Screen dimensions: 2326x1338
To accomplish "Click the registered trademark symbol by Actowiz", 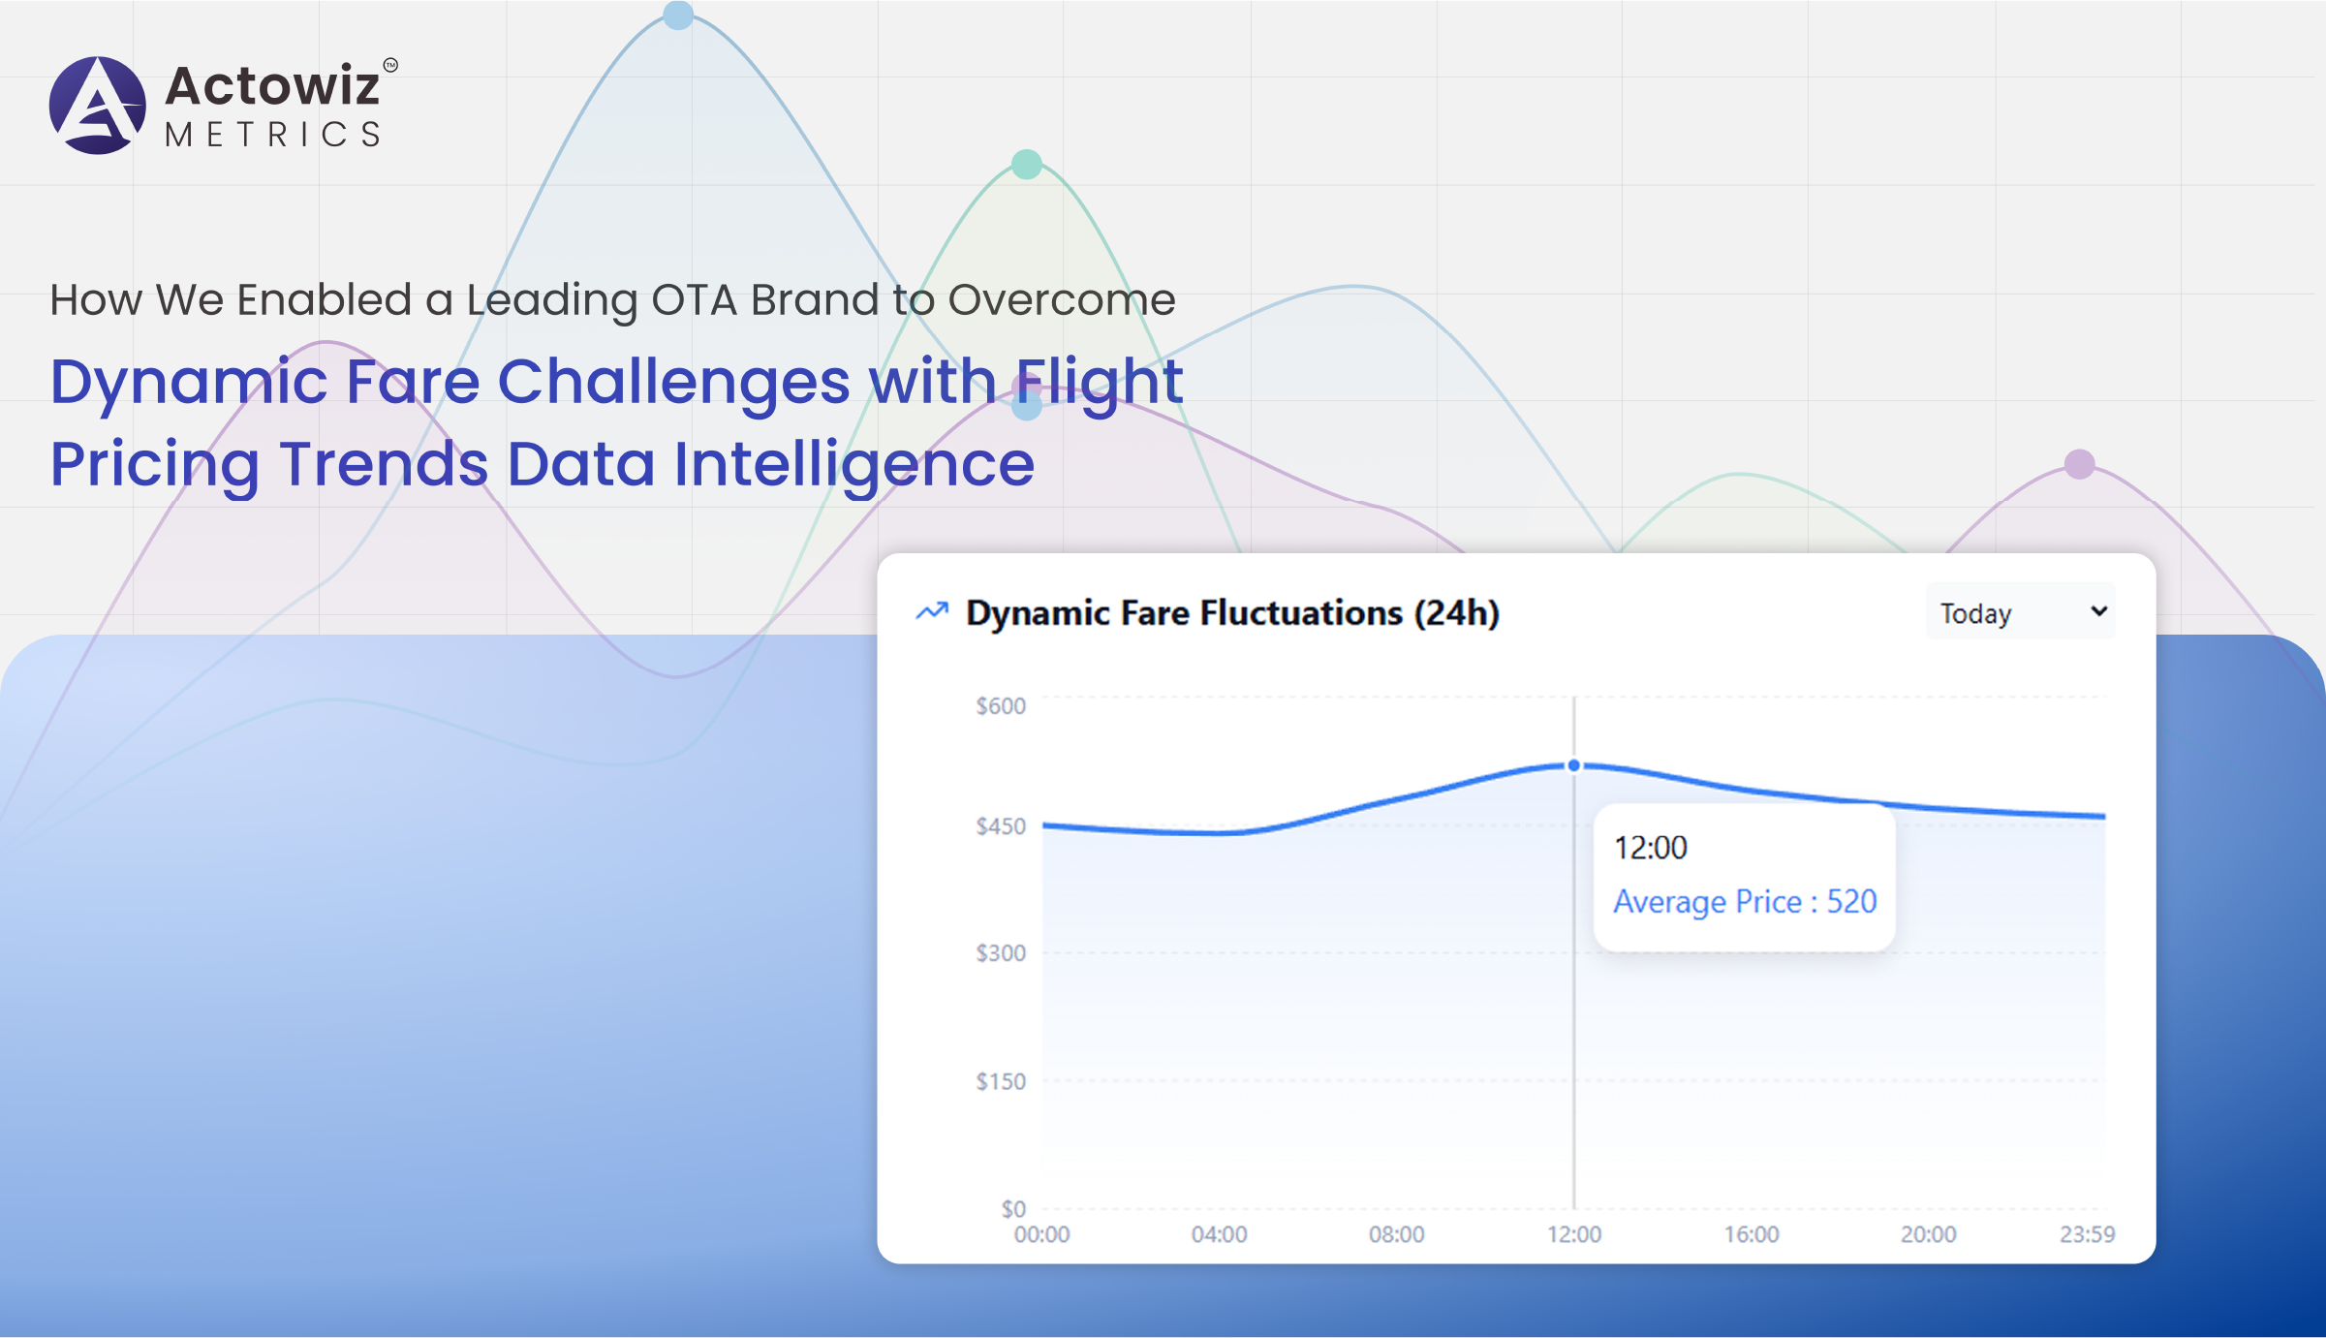I will click(x=390, y=65).
